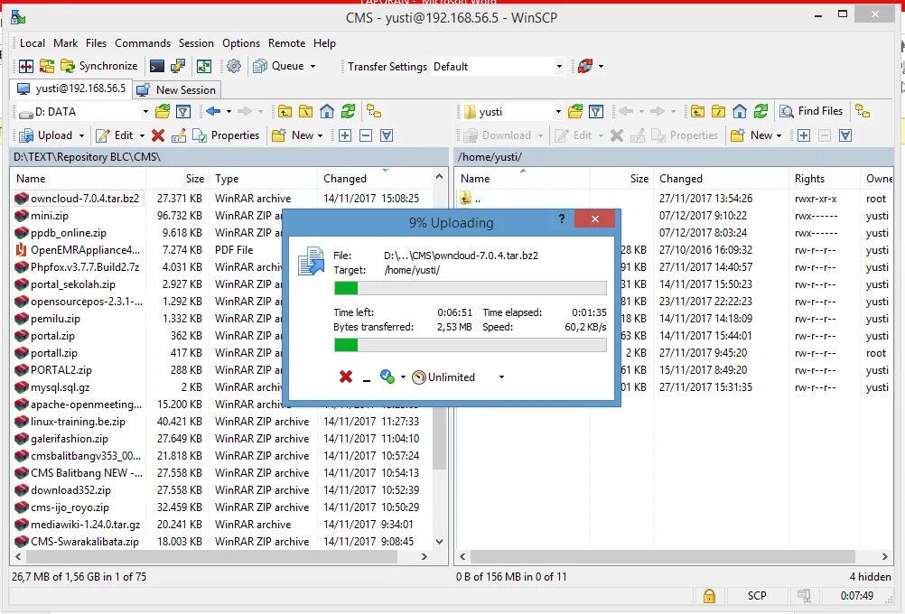Click the padlock encryption status icon

(x=709, y=596)
